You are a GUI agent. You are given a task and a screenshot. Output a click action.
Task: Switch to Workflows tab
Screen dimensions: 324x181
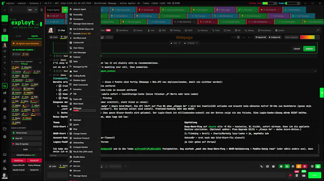[x=122, y=30]
